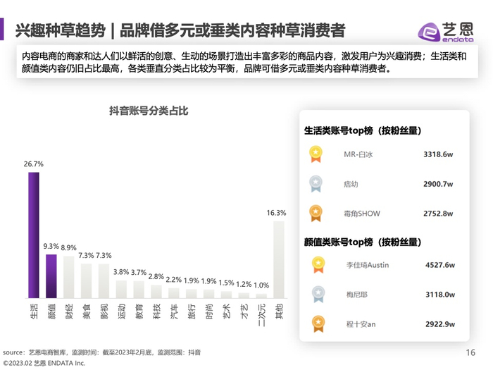The width and height of the screenshot is (493, 370).
Task: Click the 才艺 axis label
Action: (244, 311)
